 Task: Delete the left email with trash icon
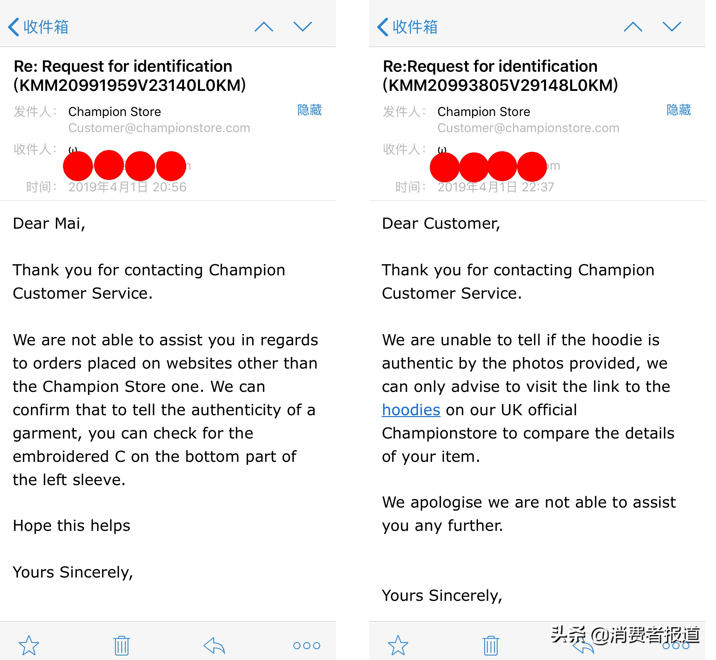(x=122, y=645)
